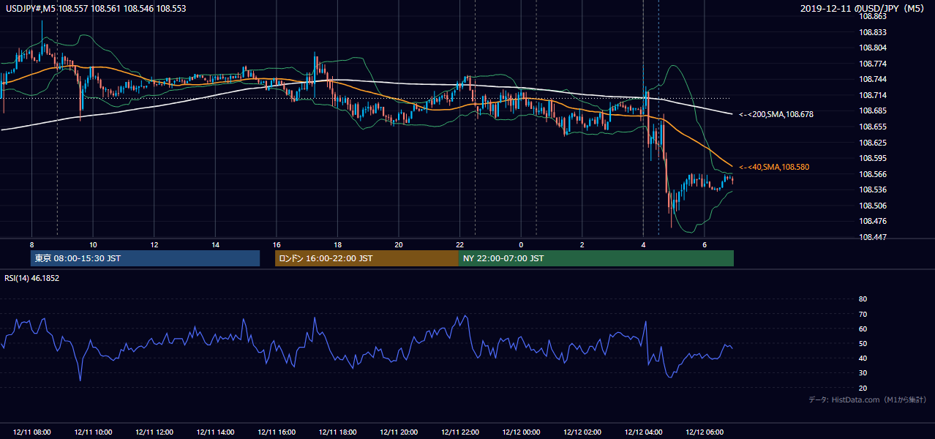
Task: Click the 108.476 price axis label
Action: 874,221
